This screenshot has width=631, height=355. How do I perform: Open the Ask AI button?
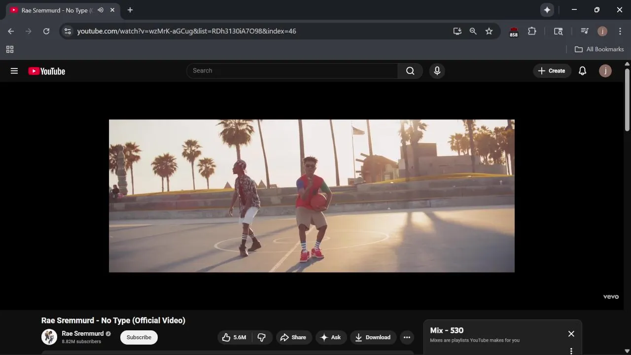click(x=331, y=337)
